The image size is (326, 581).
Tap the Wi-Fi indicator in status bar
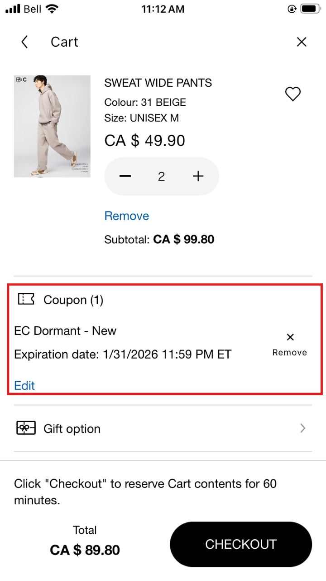[53, 9]
